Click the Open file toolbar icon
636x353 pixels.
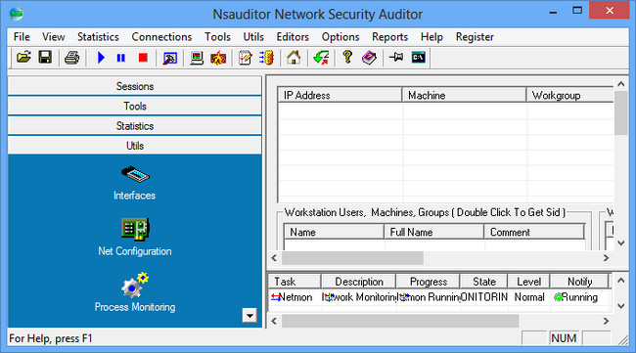coord(23,58)
